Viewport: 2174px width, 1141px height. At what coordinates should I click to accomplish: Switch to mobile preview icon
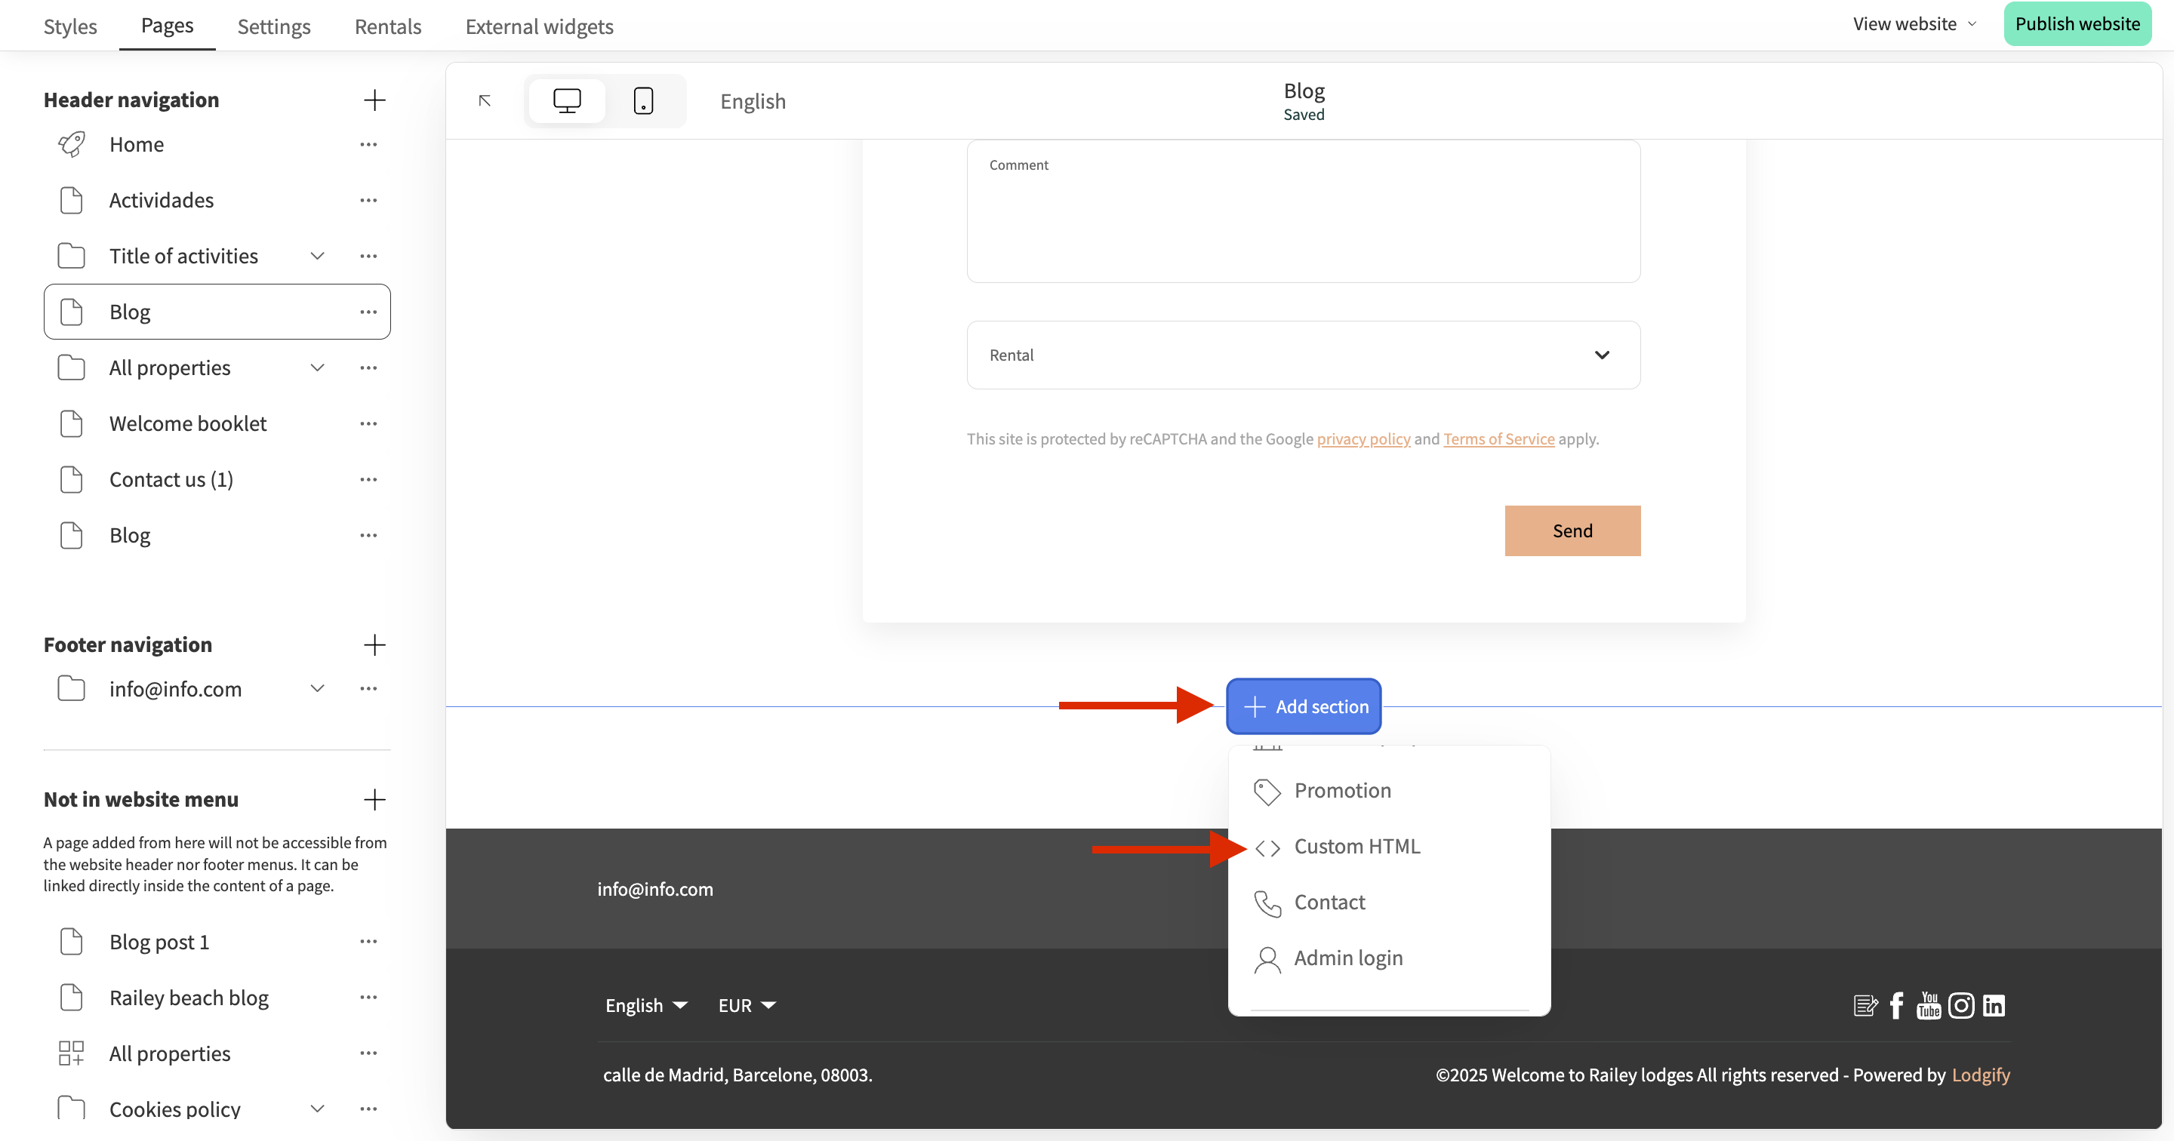click(x=643, y=100)
